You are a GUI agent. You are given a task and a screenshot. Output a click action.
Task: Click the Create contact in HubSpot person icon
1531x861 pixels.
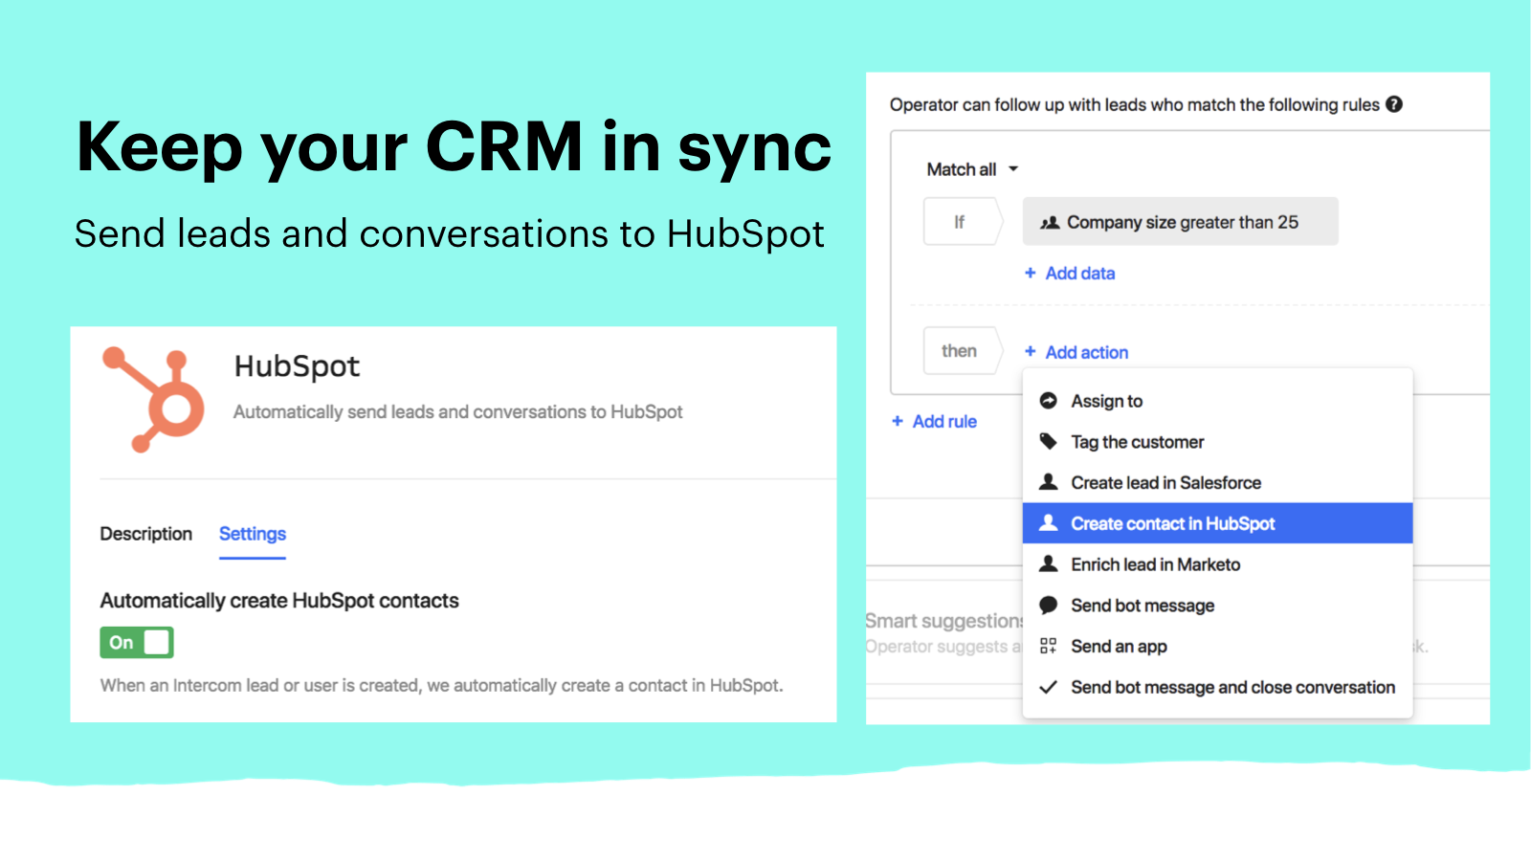1049,523
